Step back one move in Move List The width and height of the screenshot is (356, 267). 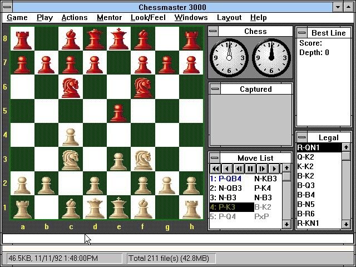pos(238,169)
